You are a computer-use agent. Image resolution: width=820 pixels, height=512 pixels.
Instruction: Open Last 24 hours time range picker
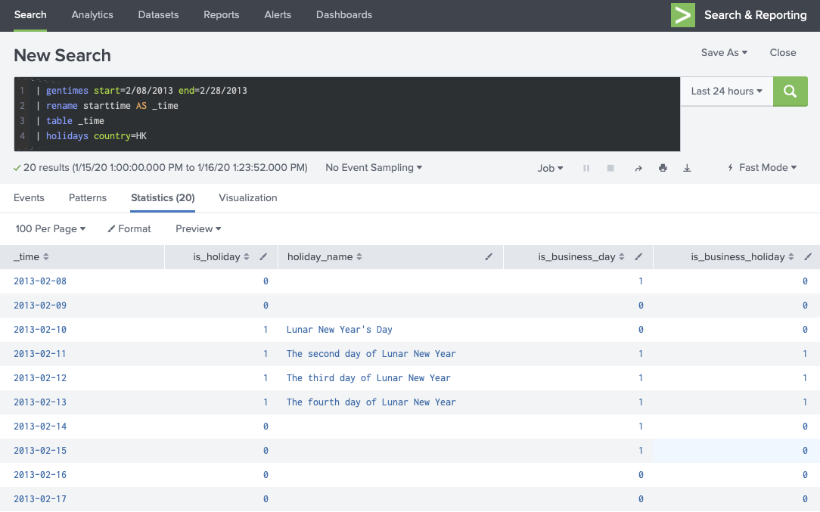click(726, 92)
